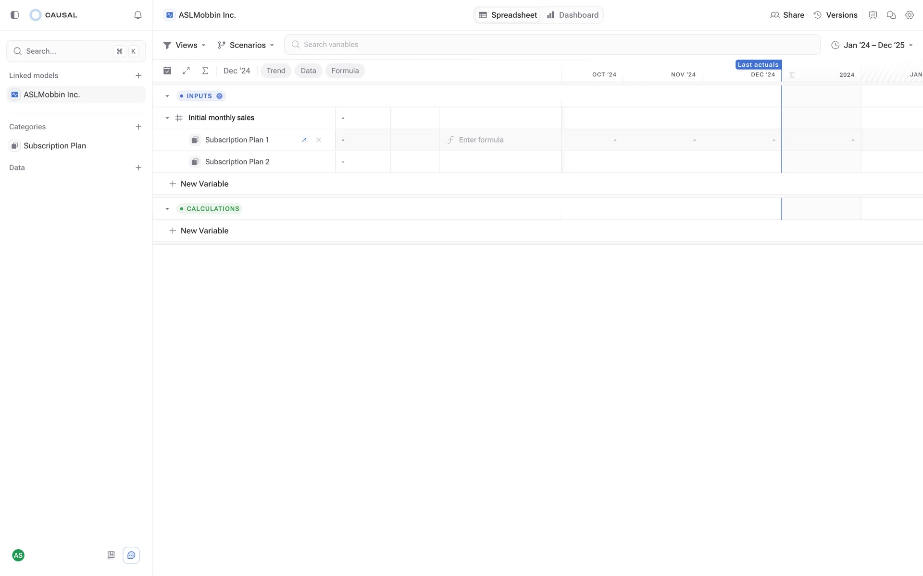Open the notifications bell
923x576 pixels.
click(x=138, y=15)
